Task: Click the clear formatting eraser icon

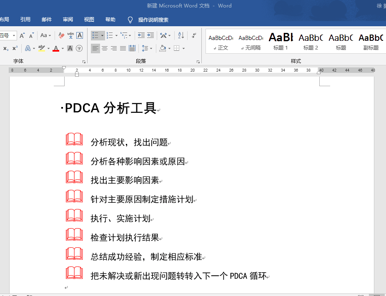Action: coord(61,35)
